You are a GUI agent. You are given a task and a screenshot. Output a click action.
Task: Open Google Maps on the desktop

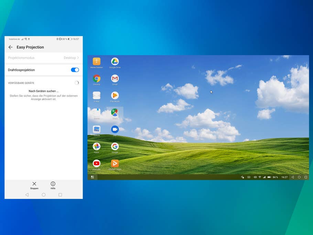click(115, 112)
